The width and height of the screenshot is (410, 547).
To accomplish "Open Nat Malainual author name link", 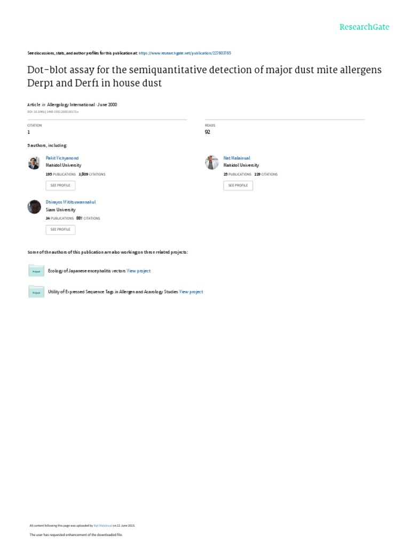I will coord(236,158).
